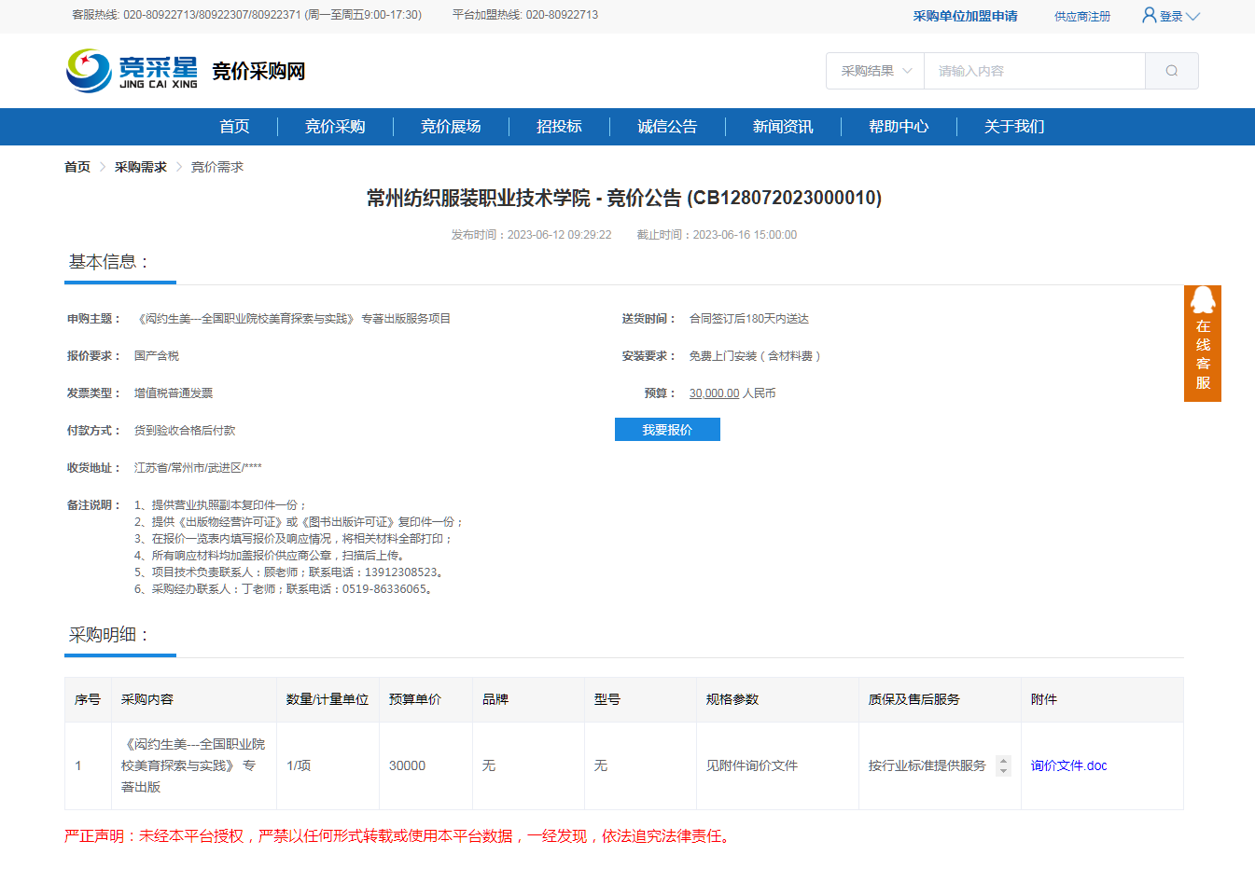
Task: Click the 竞采星 logo image
Action: click(132, 71)
